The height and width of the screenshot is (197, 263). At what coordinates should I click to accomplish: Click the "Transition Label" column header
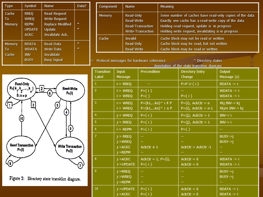(102, 74)
